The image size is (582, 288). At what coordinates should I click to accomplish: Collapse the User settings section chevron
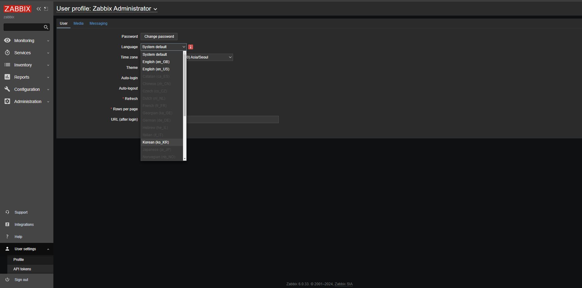pos(48,249)
